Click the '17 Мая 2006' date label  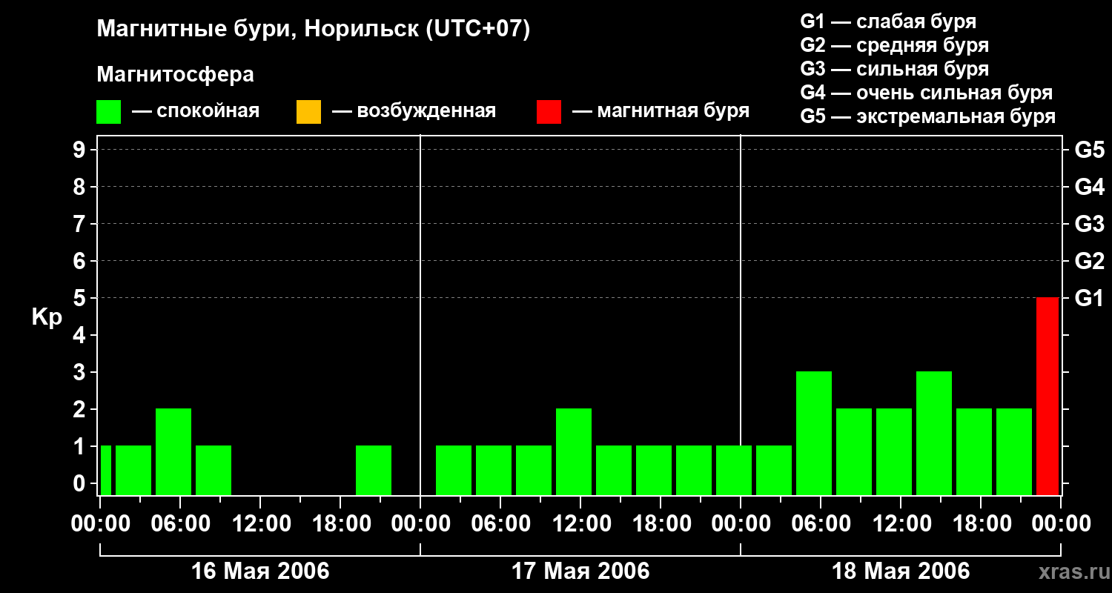pyautogui.click(x=580, y=572)
